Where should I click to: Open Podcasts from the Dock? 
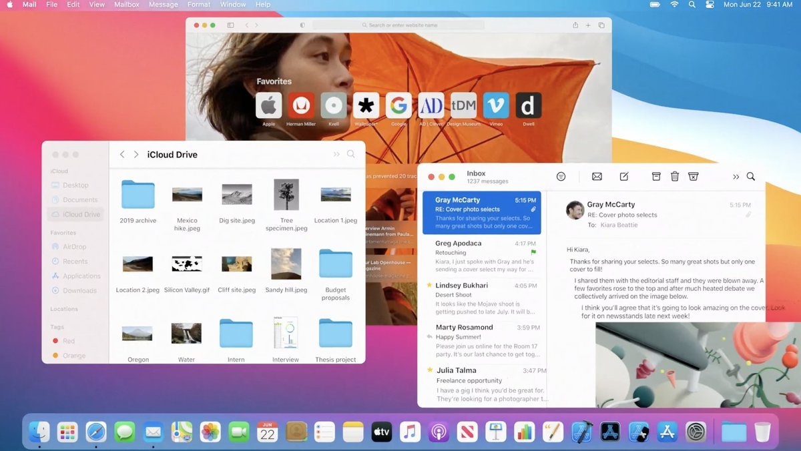tap(439, 432)
